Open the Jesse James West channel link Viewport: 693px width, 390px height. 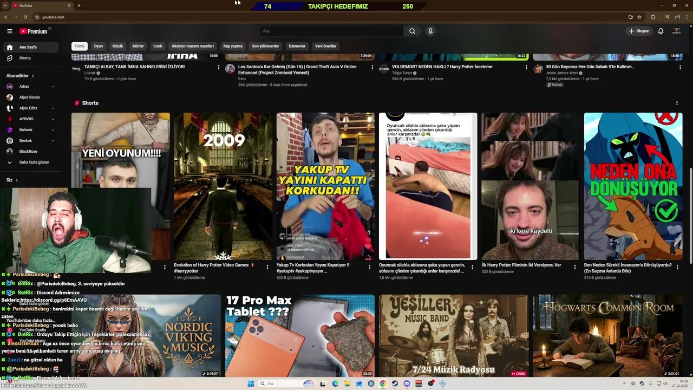(x=561, y=73)
